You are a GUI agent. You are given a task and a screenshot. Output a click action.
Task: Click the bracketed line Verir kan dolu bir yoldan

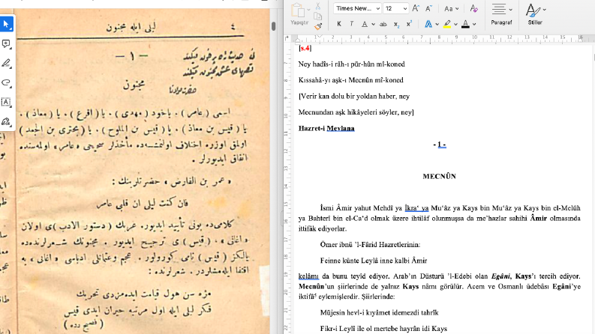[354, 96]
